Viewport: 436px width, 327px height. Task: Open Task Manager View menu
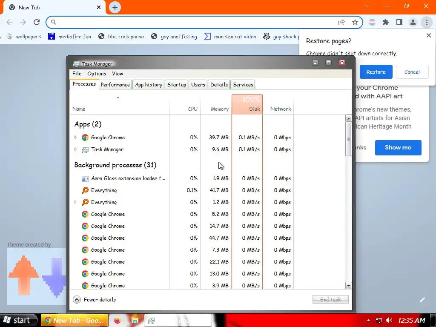click(118, 73)
